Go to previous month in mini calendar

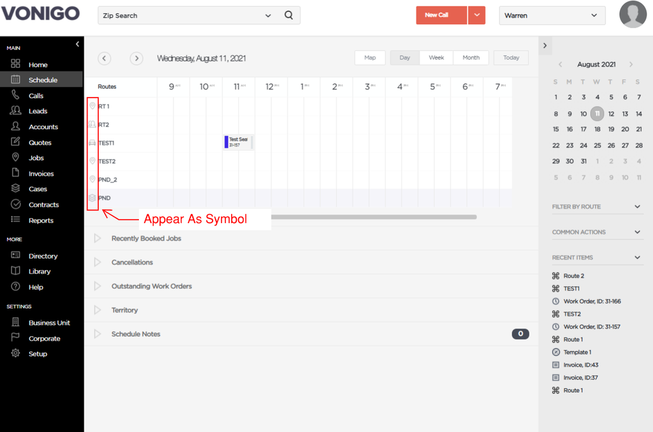tap(560, 65)
